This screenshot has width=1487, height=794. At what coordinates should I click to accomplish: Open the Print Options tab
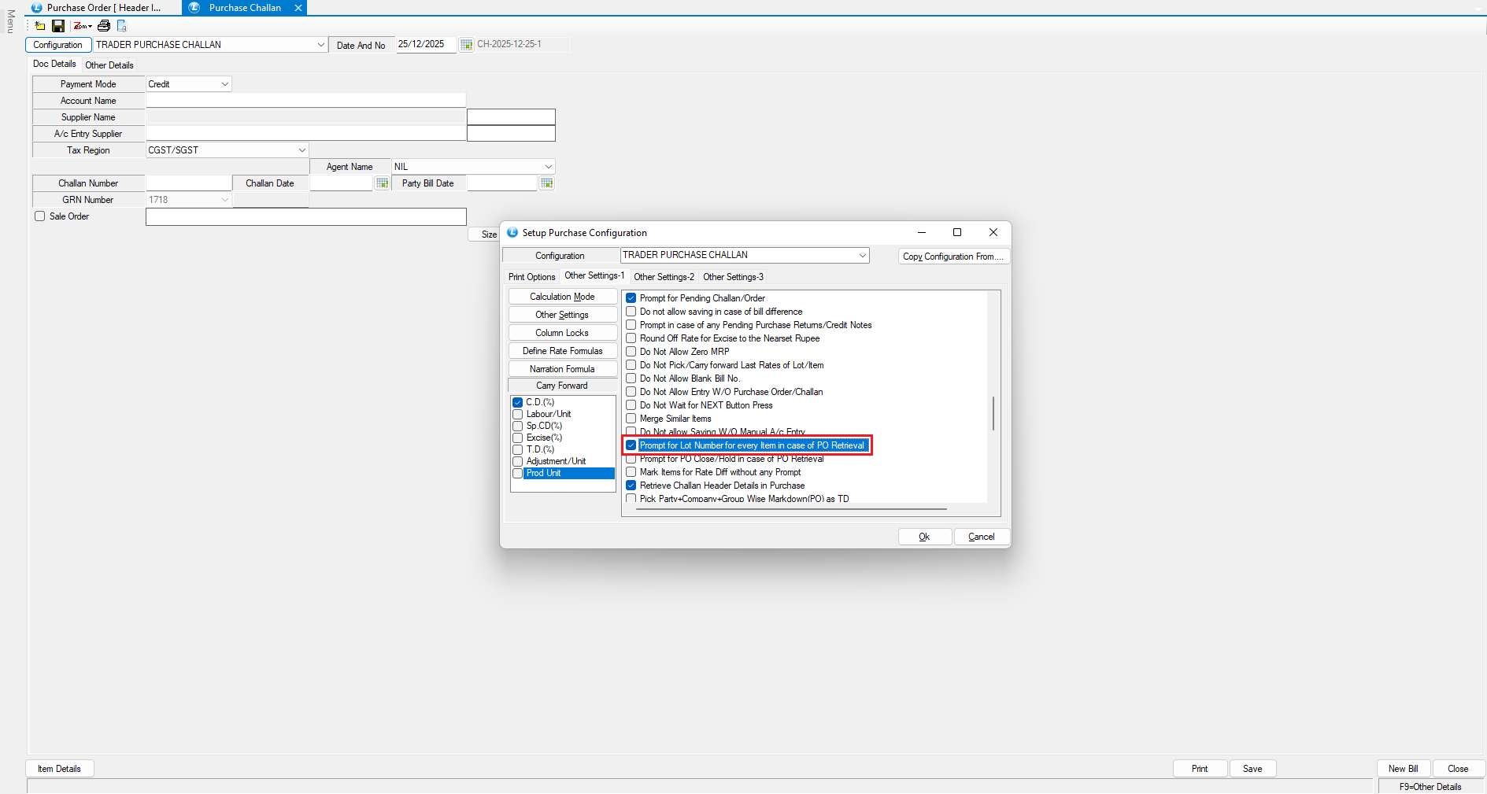tap(531, 277)
